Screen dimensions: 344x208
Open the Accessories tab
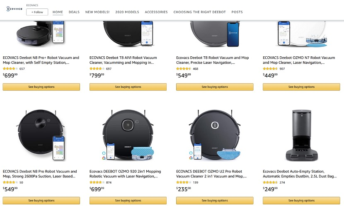click(x=156, y=12)
